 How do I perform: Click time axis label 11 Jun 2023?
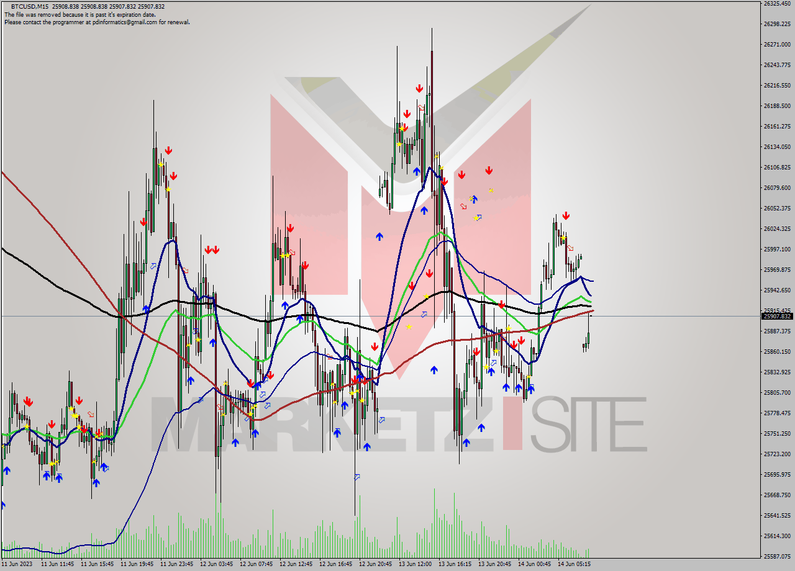(16, 565)
